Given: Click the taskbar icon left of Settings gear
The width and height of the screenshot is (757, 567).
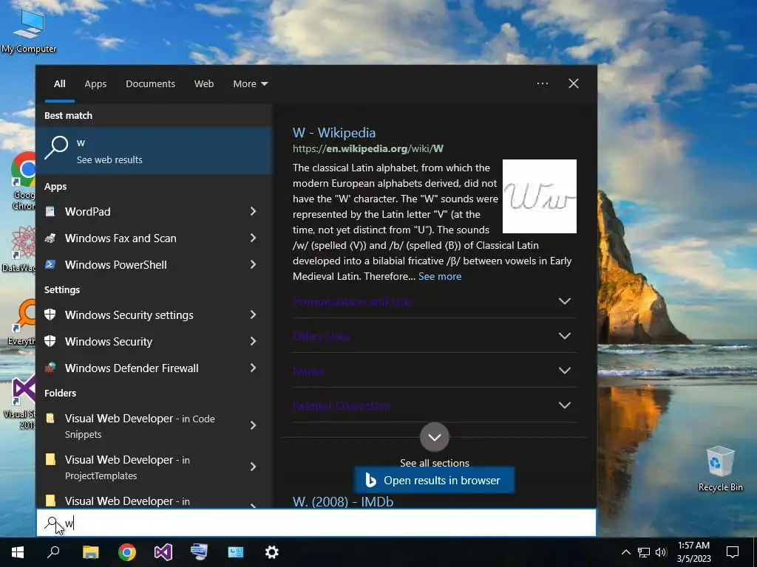Looking at the screenshot, I should coord(236,552).
